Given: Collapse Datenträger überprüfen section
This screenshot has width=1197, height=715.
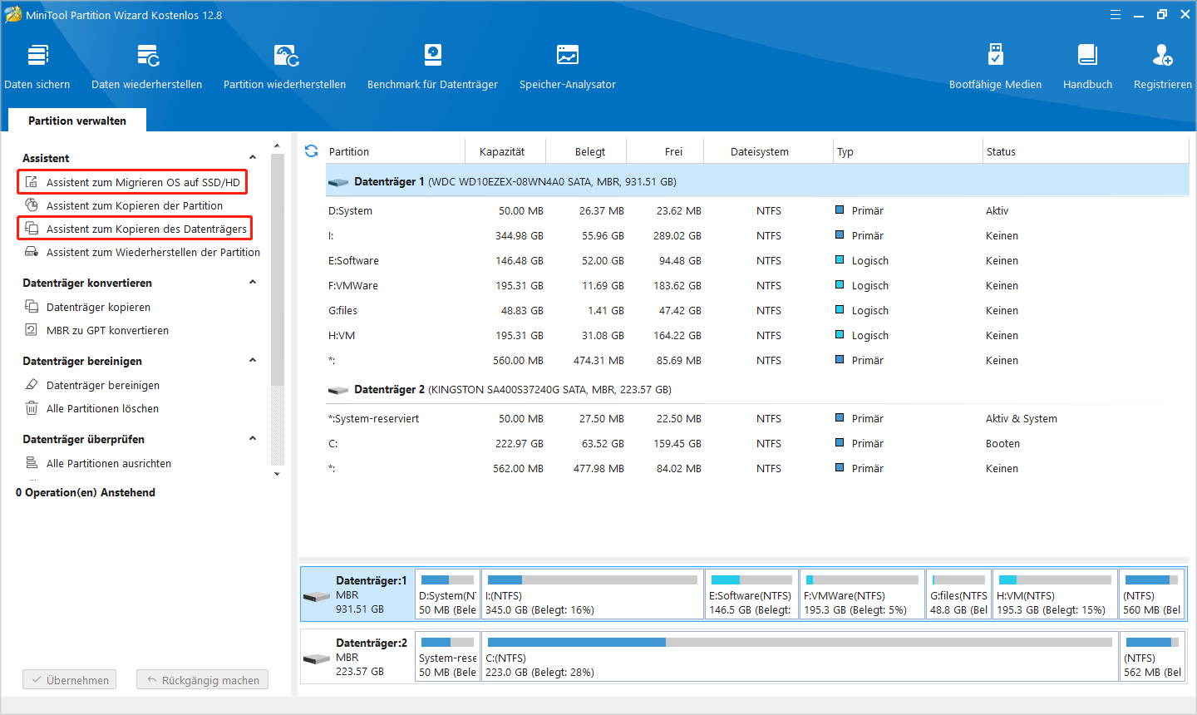Looking at the screenshot, I should [x=253, y=439].
